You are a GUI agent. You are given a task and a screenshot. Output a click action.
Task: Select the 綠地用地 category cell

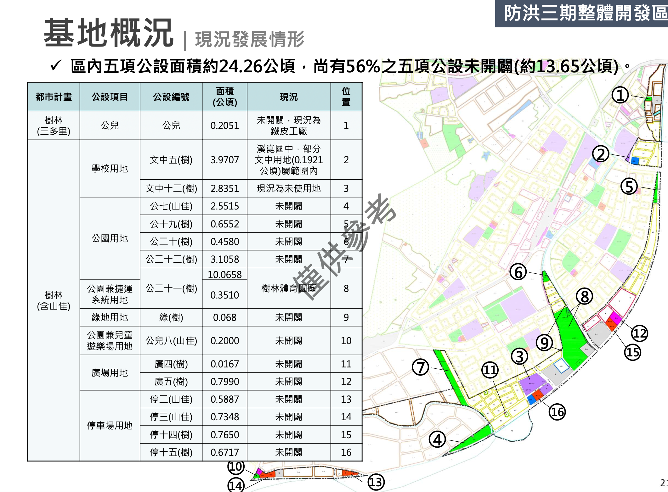pyautogui.click(x=110, y=317)
